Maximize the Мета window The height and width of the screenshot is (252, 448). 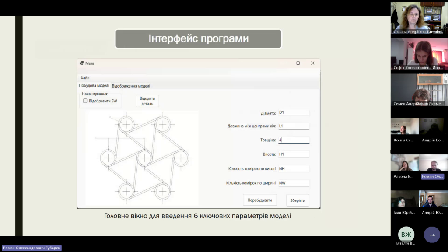point(298,63)
